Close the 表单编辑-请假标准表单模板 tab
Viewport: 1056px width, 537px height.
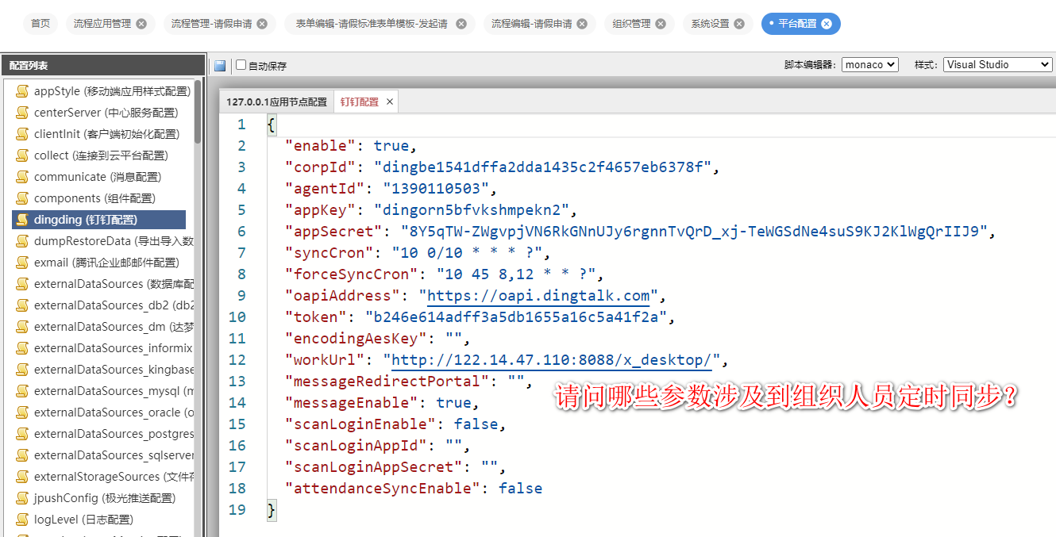[x=461, y=24]
